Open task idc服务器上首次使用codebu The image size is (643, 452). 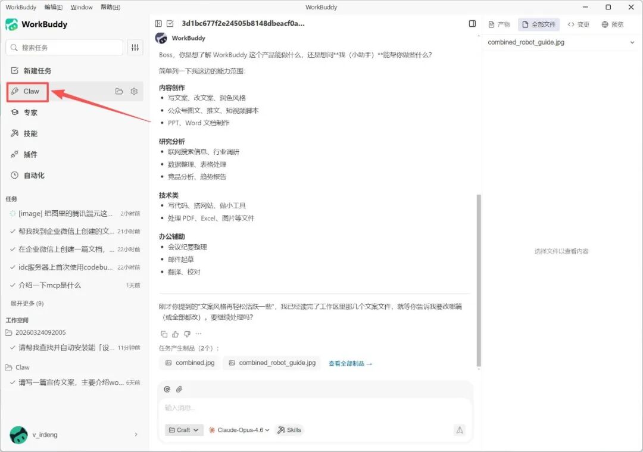(x=74, y=267)
